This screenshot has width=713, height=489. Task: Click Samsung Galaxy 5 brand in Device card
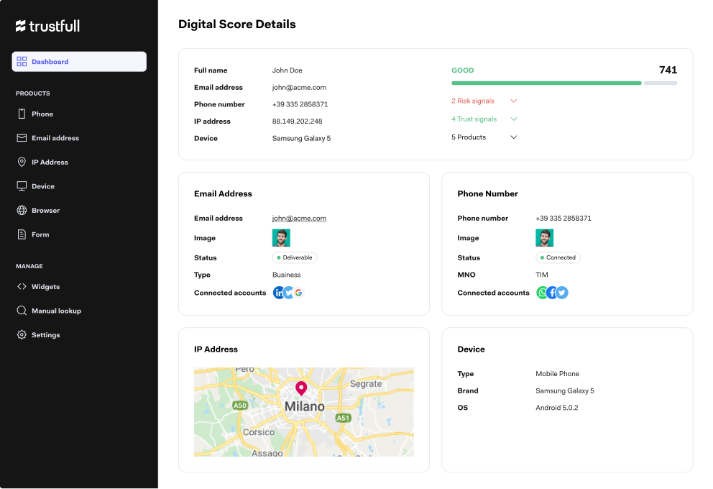(x=565, y=390)
